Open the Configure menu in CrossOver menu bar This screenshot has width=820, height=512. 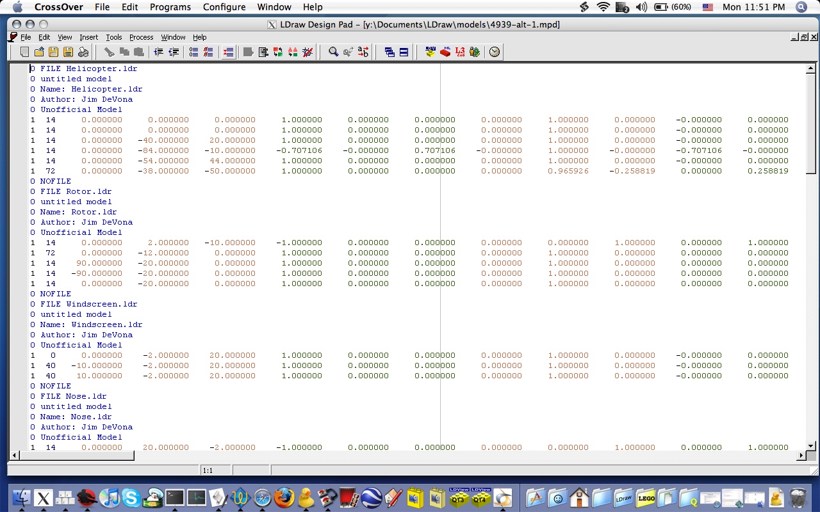[x=224, y=7]
